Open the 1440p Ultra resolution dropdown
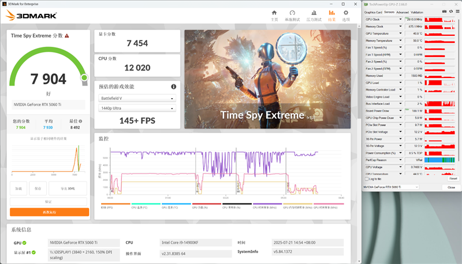This screenshot has width=462, height=264. pos(137,108)
